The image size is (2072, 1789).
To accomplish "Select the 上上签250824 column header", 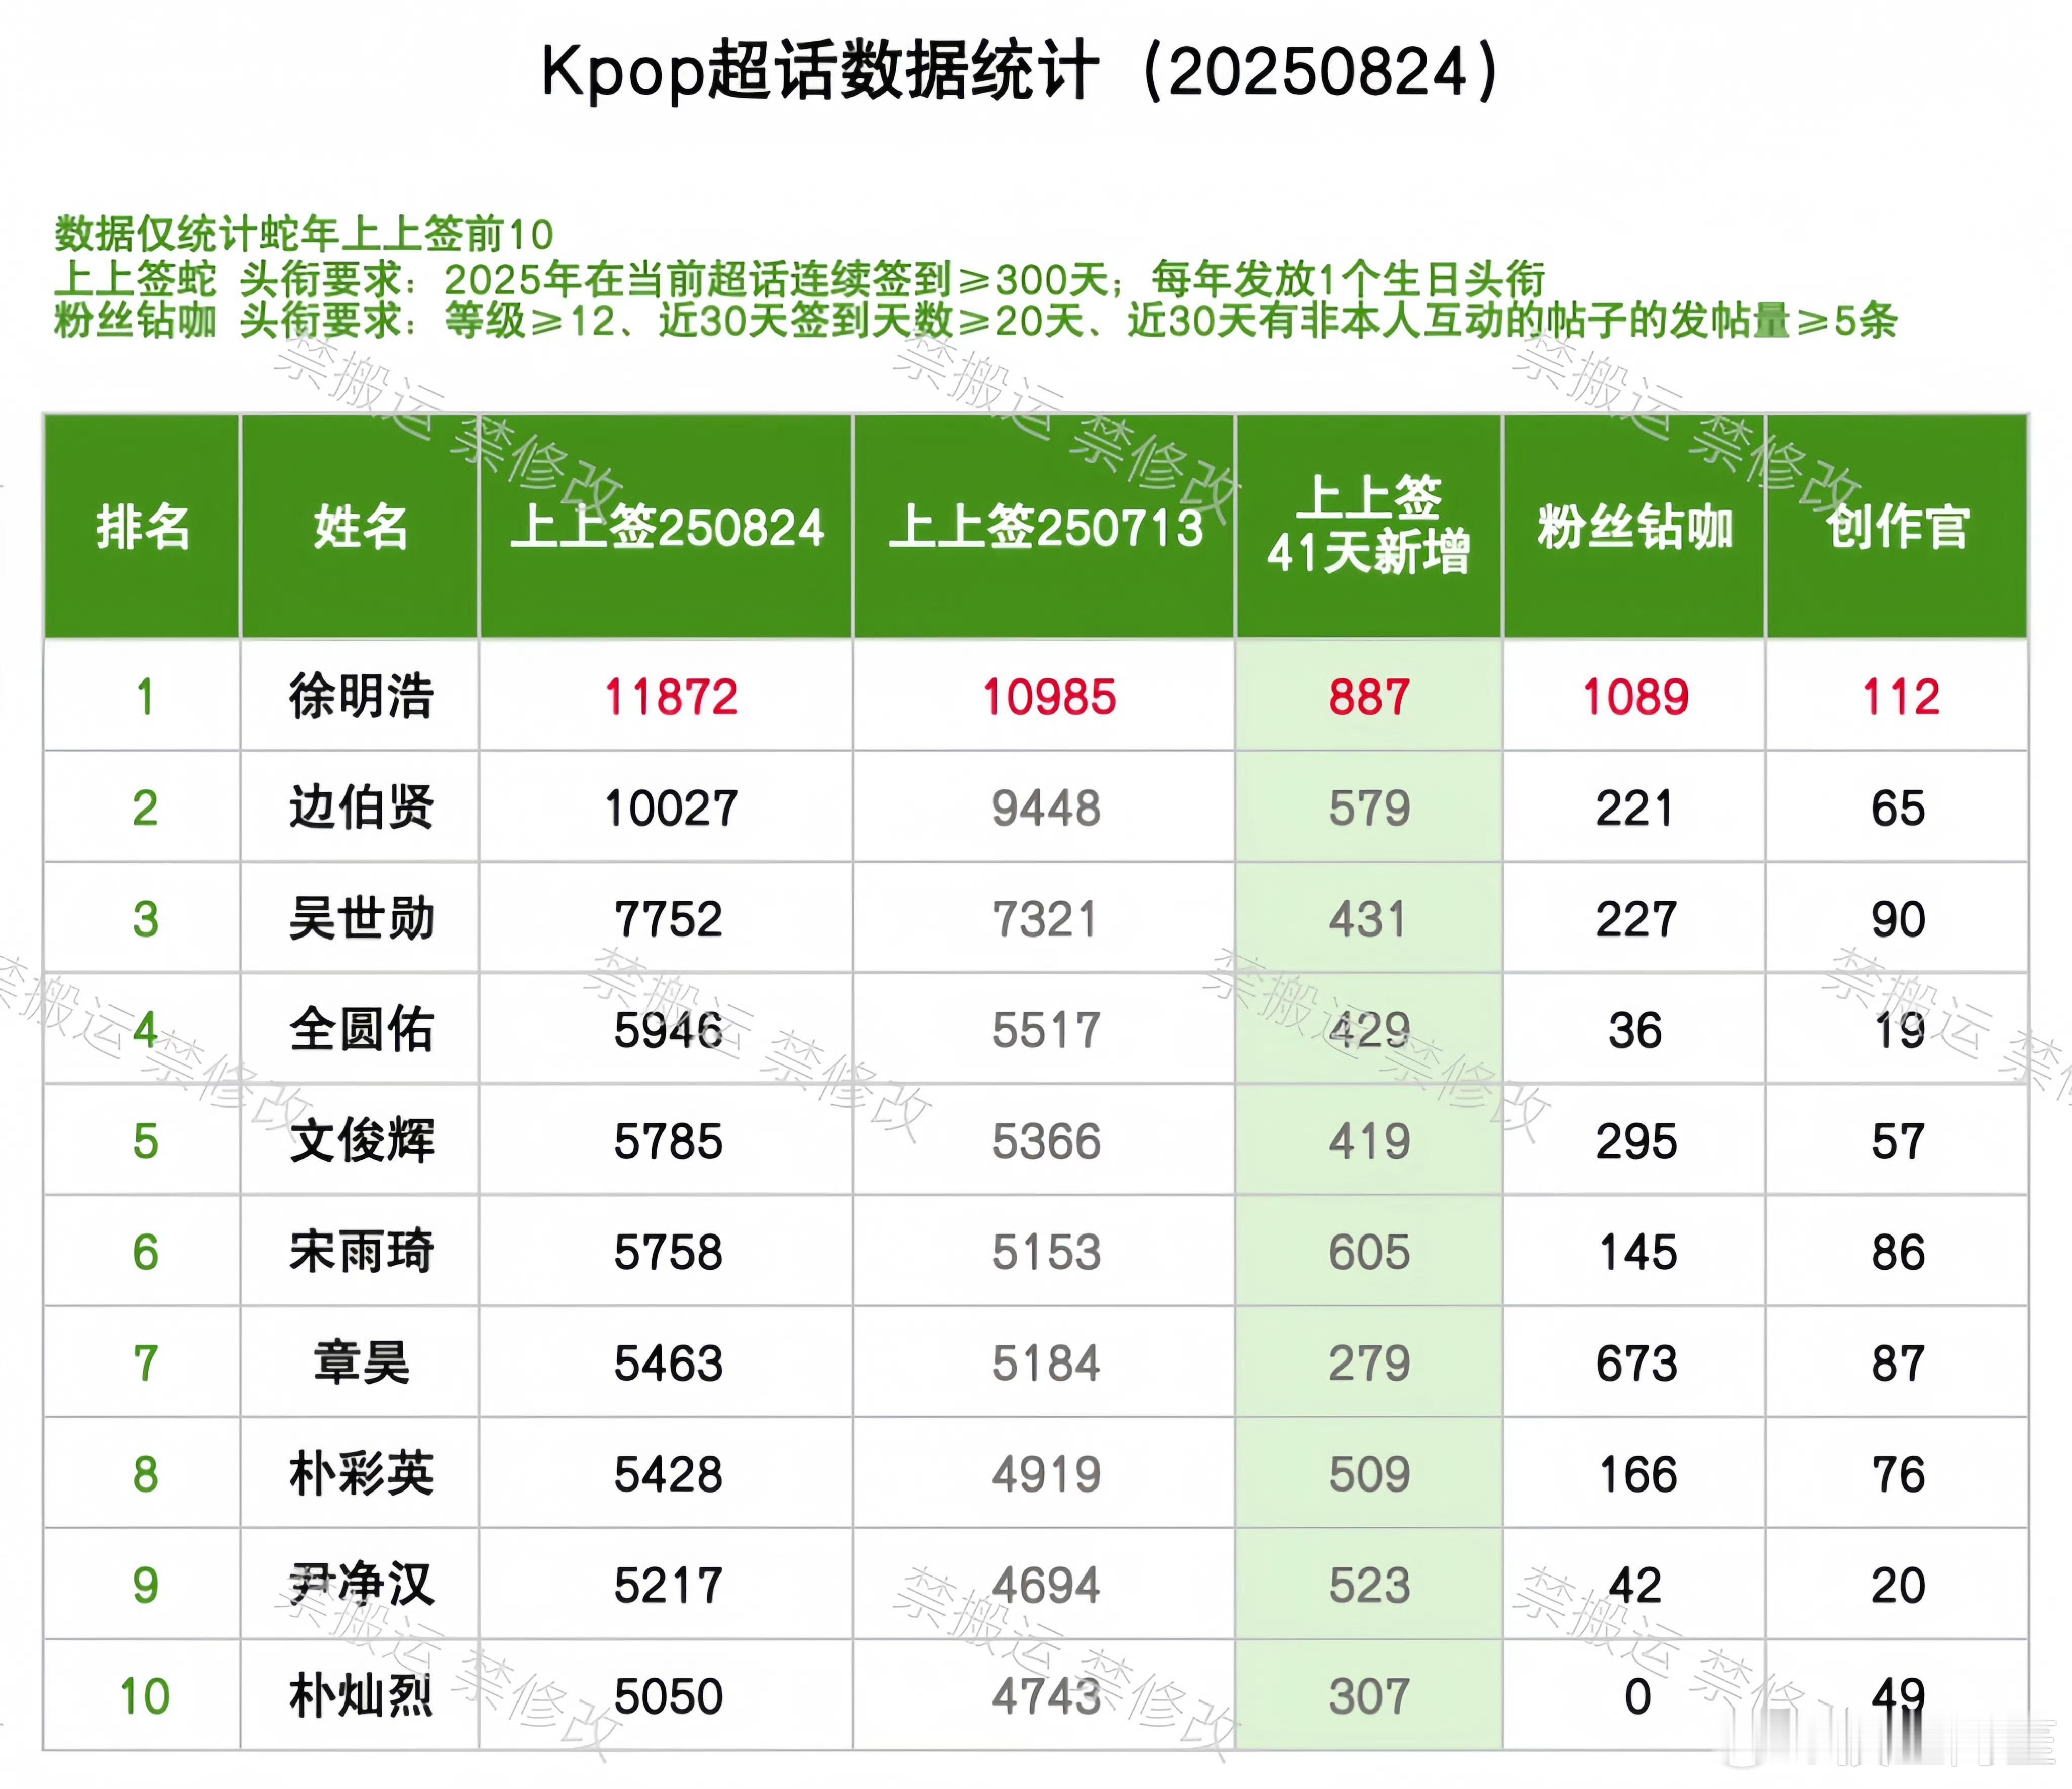I will click(x=667, y=527).
